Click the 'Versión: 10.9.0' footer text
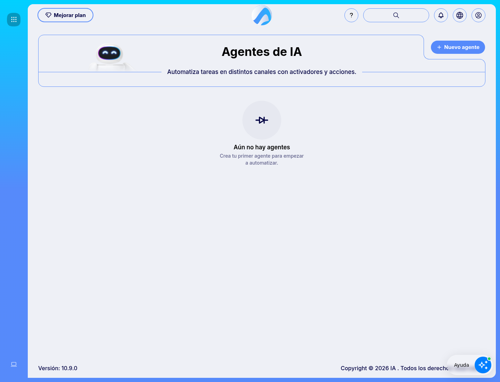 [x=58, y=368]
